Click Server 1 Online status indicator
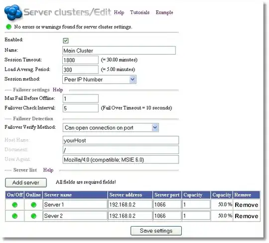The width and height of the screenshot is (269, 243). coord(33,205)
